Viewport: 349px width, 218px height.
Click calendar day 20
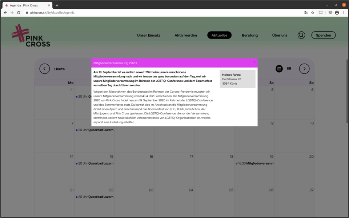[312, 157]
